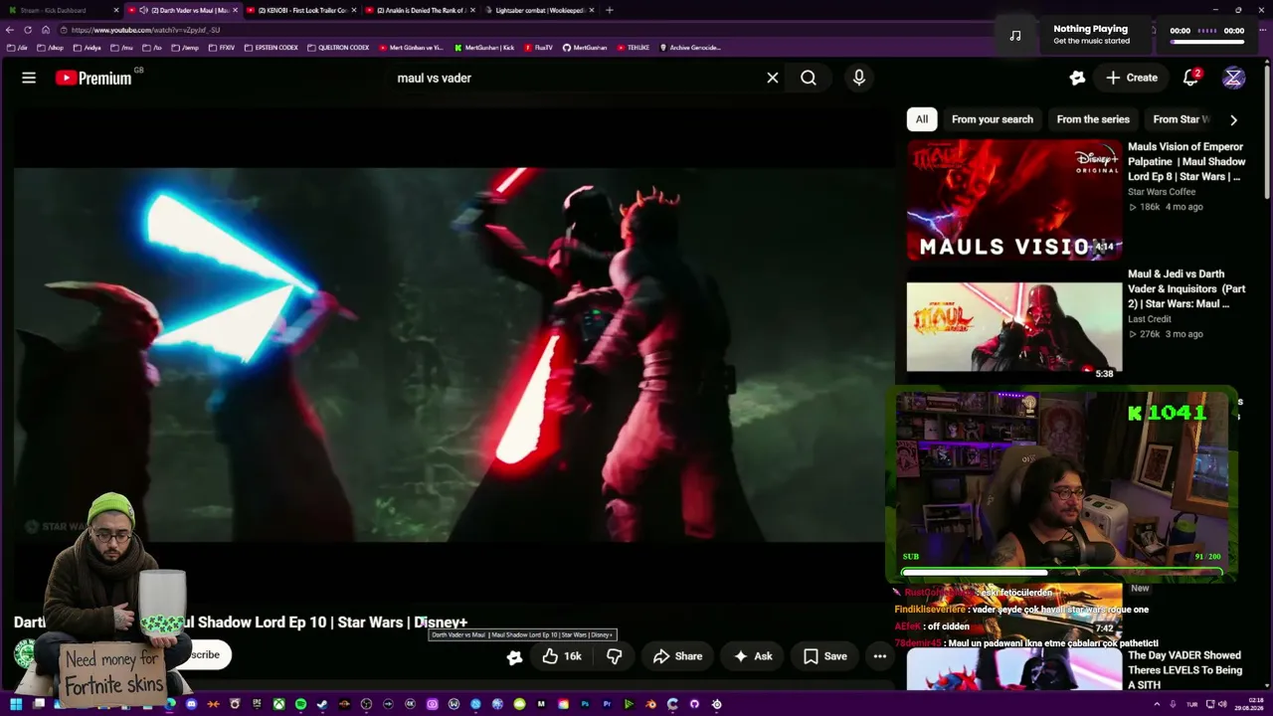Open the Create video menu

coord(1132,78)
